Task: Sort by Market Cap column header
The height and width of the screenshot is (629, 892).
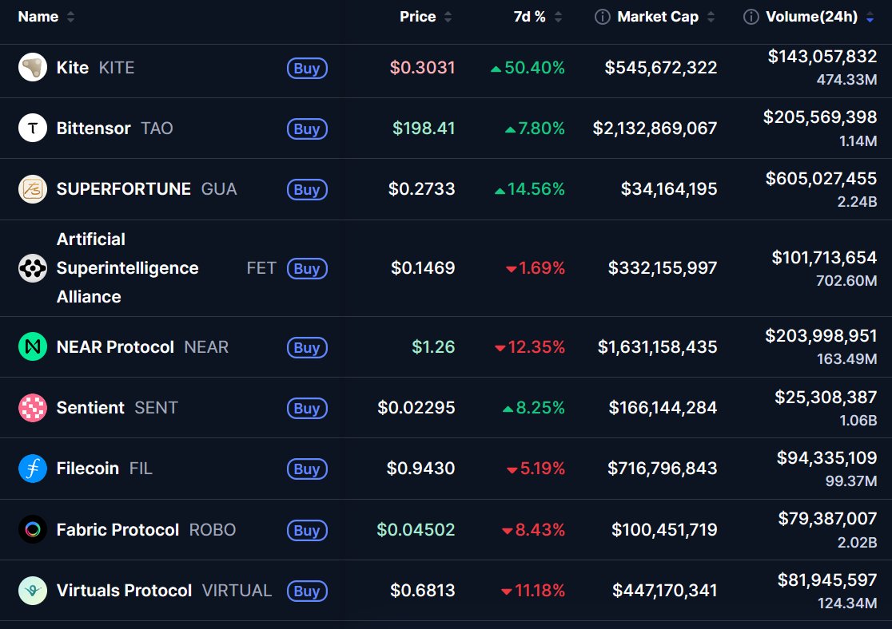Action: pos(658,17)
